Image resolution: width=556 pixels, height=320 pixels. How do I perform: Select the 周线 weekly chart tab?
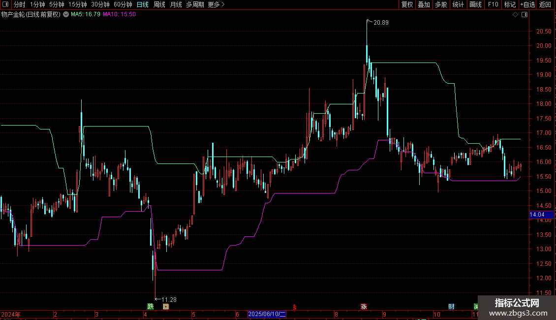click(x=159, y=4)
